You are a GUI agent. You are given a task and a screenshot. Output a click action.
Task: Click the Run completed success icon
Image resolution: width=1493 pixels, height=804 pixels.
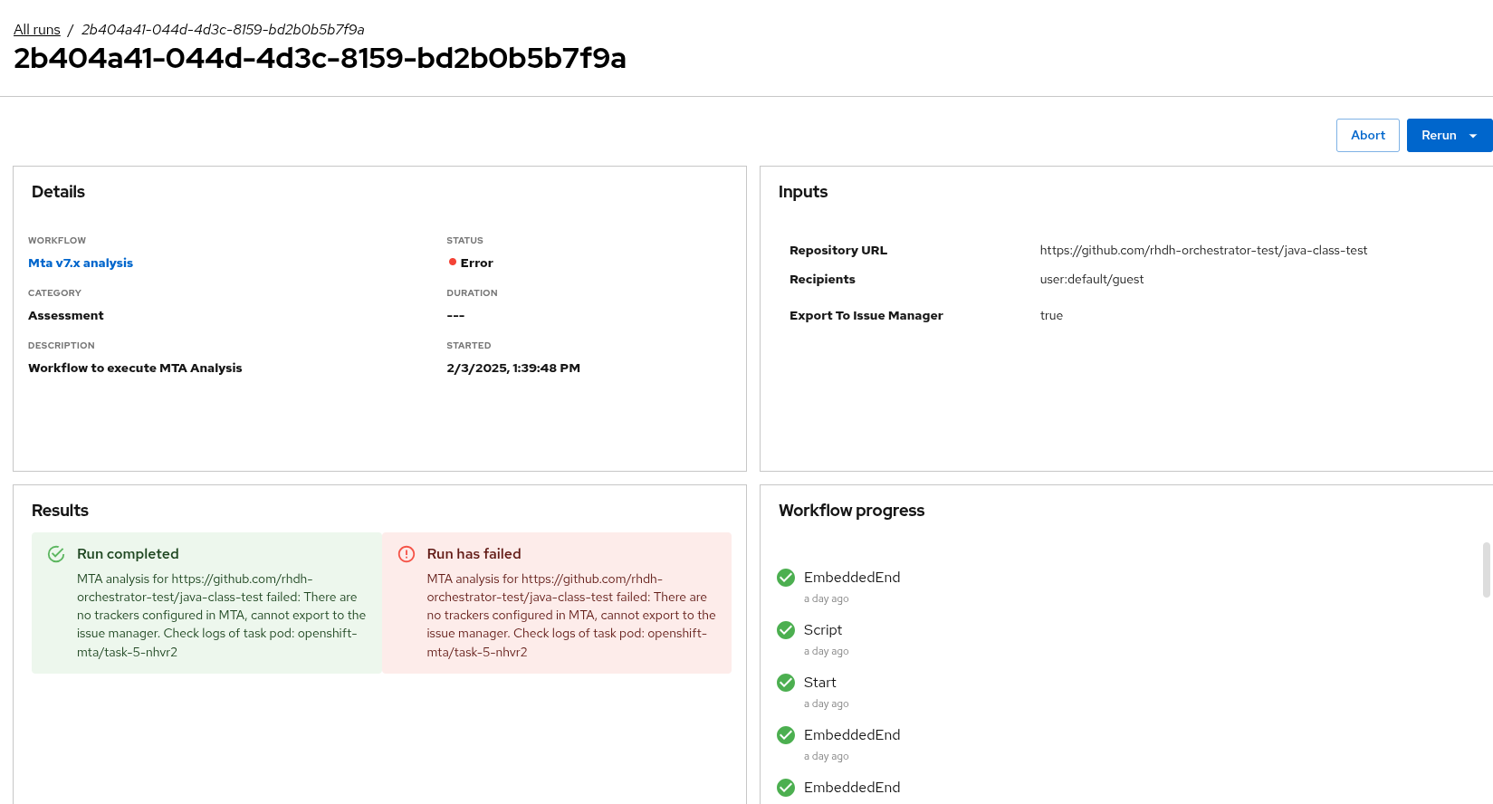click(56, 554)
